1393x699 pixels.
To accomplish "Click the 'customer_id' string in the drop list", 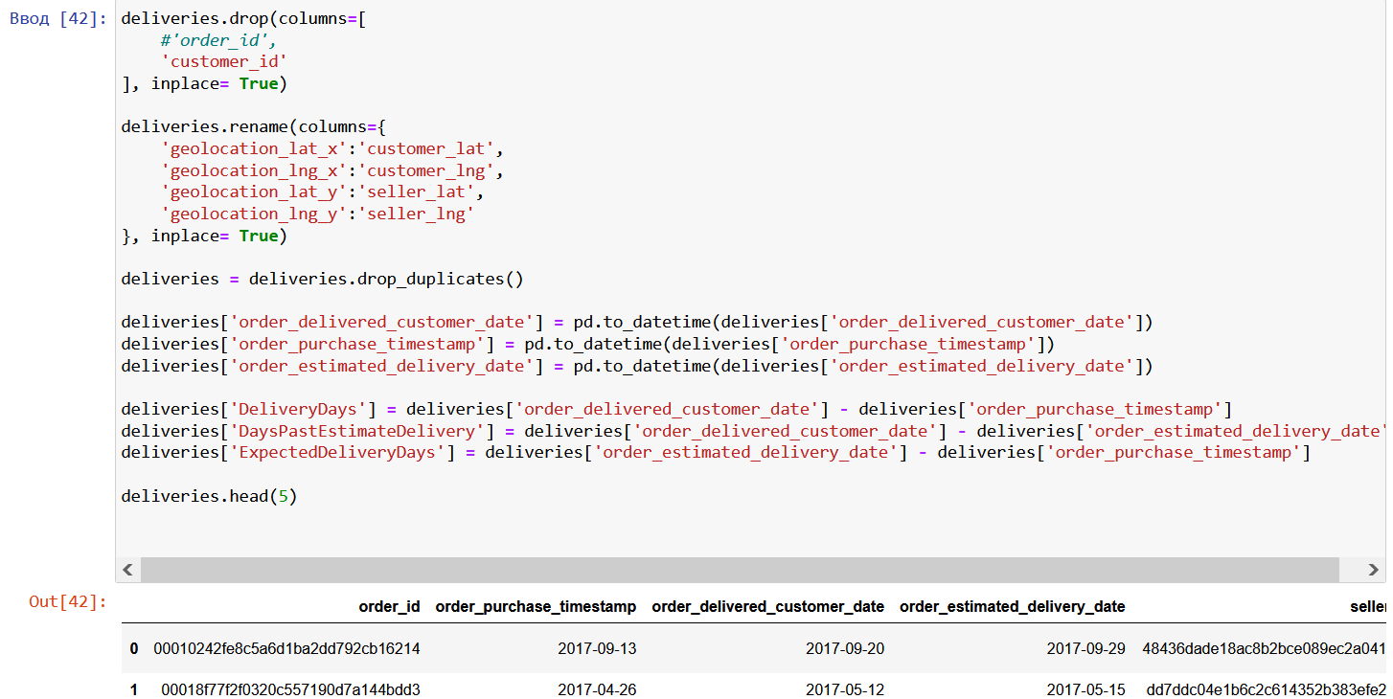I will [224, 60].
